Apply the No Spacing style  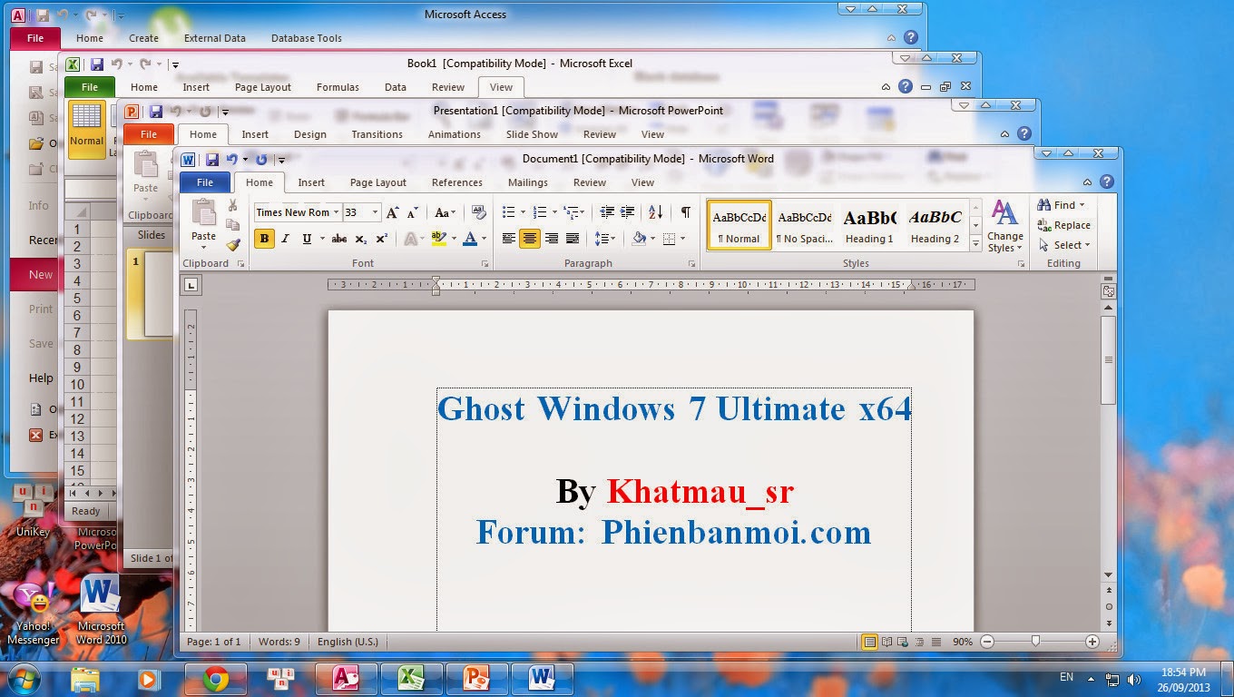805,226
